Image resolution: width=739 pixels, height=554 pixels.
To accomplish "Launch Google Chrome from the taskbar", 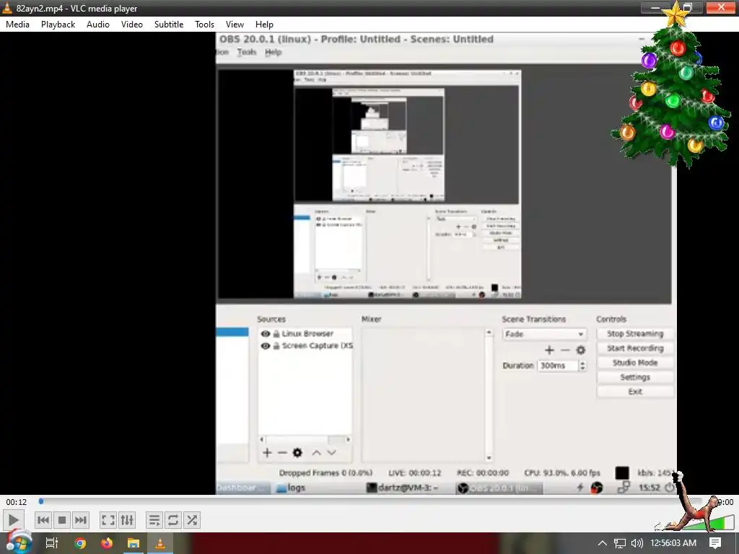I will 80,543.
